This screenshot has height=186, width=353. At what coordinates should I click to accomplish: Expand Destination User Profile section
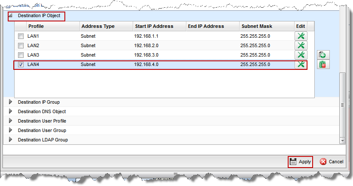[x=11, y=121]
